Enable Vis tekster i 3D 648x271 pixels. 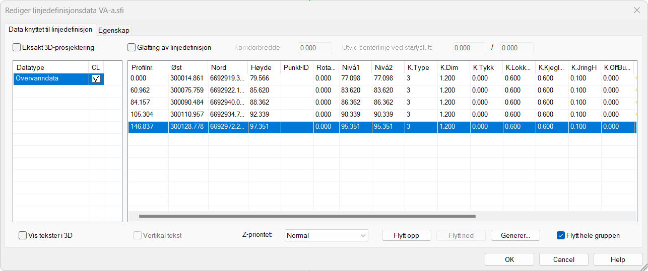coord(23,235)
